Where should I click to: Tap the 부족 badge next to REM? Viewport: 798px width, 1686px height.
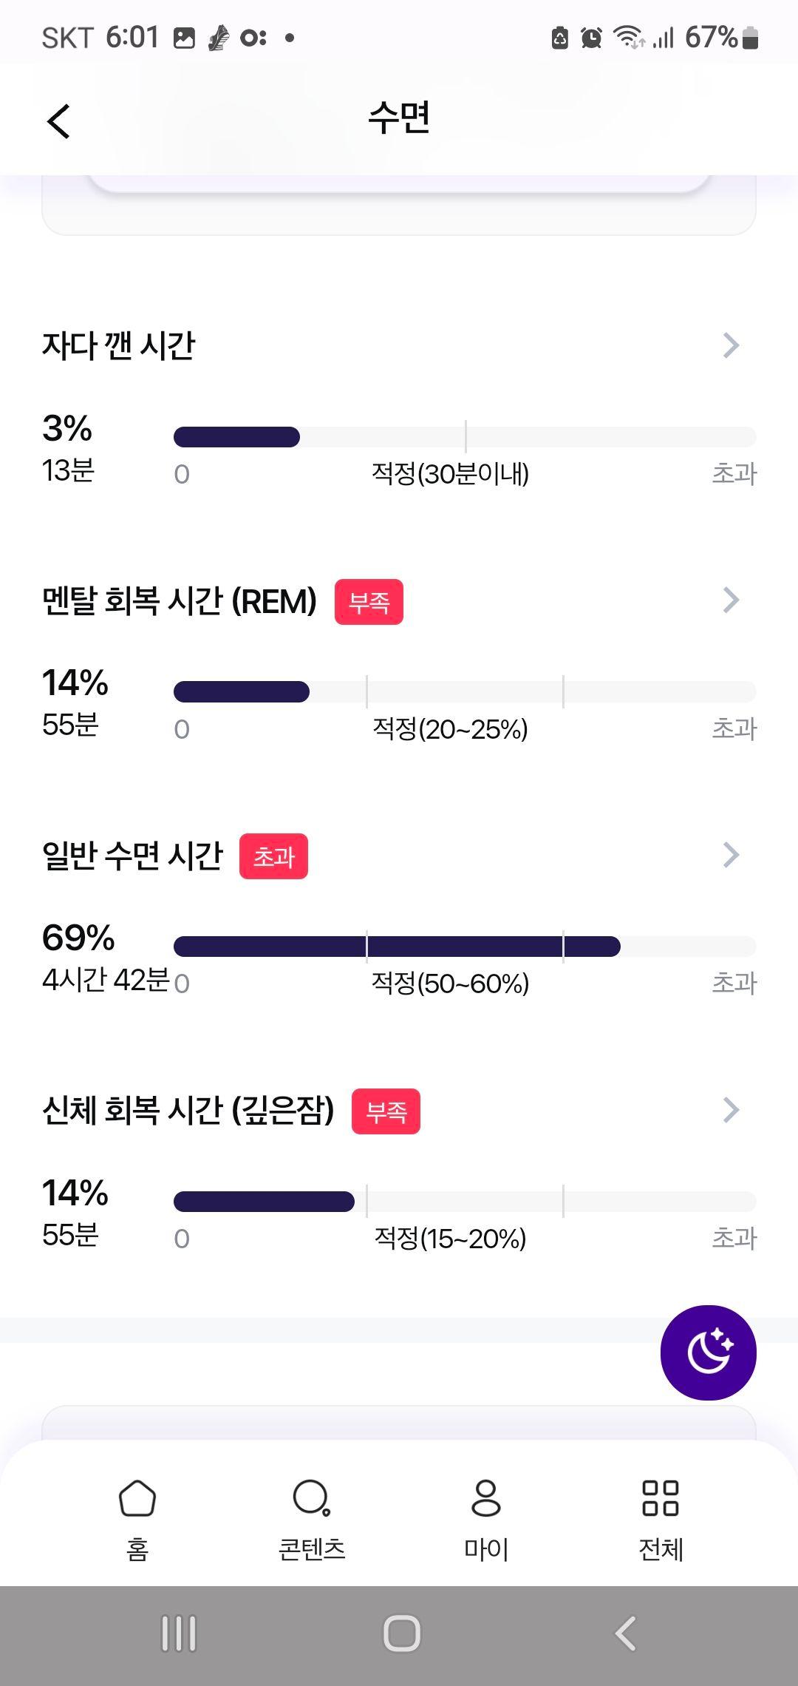(x=369, y=602)
